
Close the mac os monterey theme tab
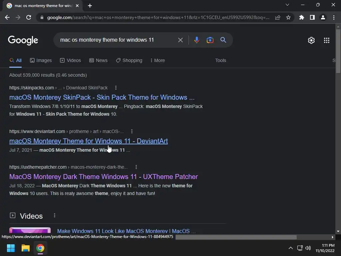(x=77, y=6)
